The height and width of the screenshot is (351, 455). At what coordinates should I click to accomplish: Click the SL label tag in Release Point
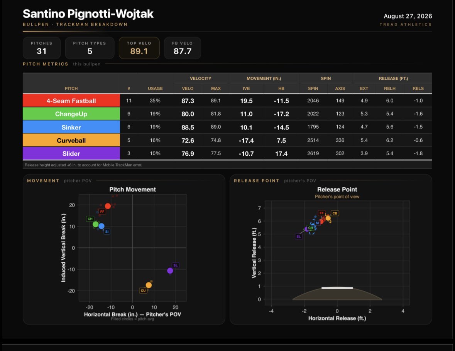click(x=299, y=237)
